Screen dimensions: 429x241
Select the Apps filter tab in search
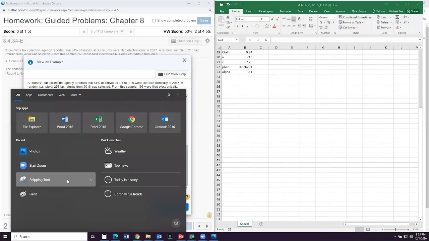(29, 95)
